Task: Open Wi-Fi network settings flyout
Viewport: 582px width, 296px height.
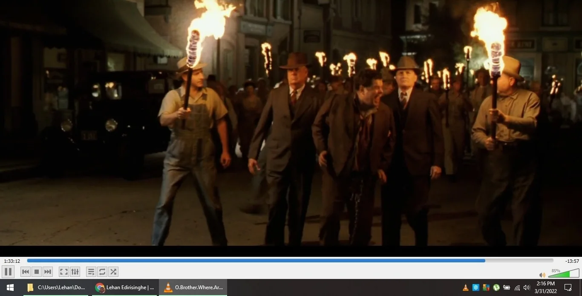Action: coord(517,287)
